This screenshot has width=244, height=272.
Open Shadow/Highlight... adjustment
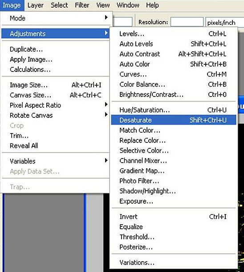(174, 191)
